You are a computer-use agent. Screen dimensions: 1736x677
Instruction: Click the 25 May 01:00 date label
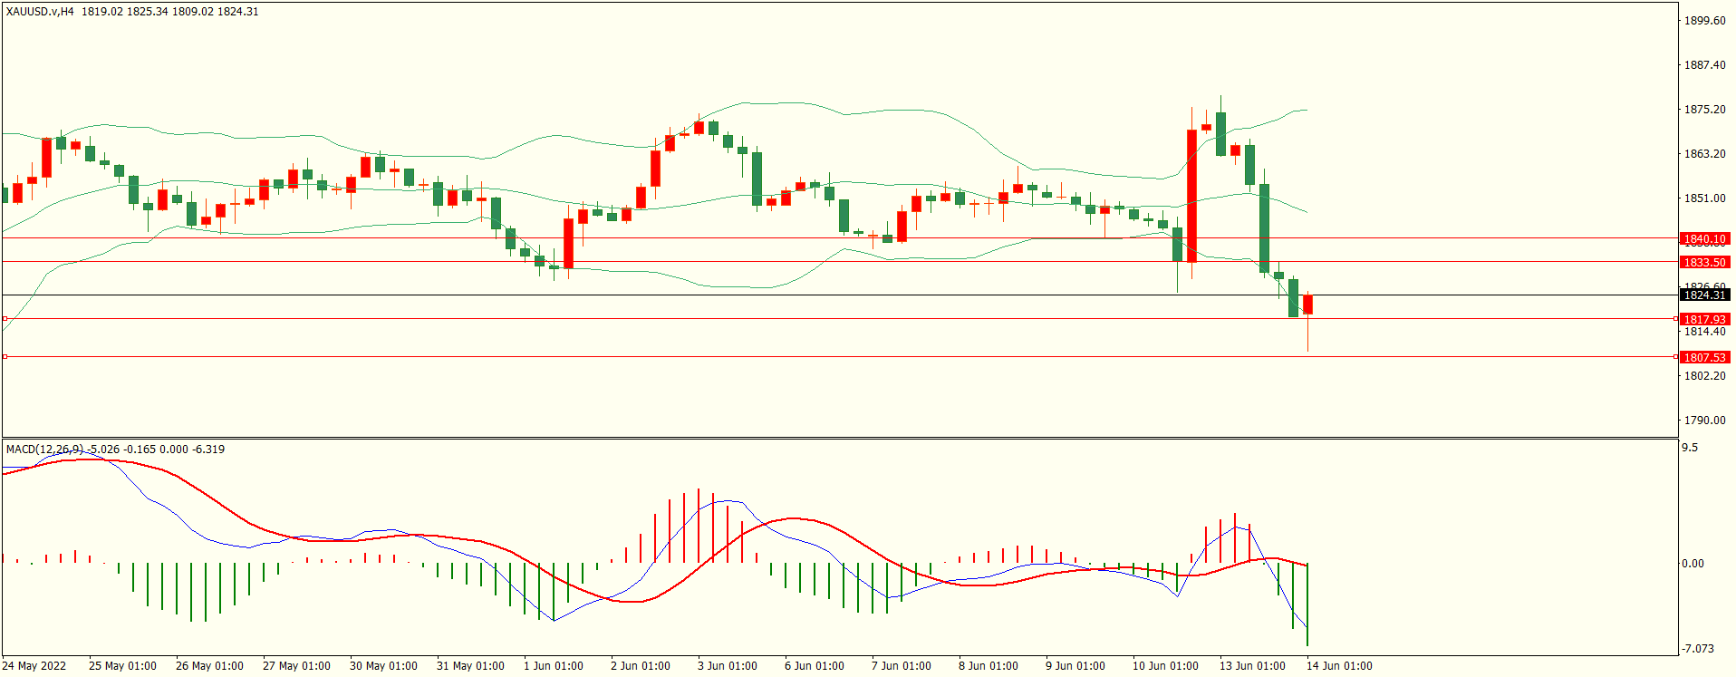122,666
